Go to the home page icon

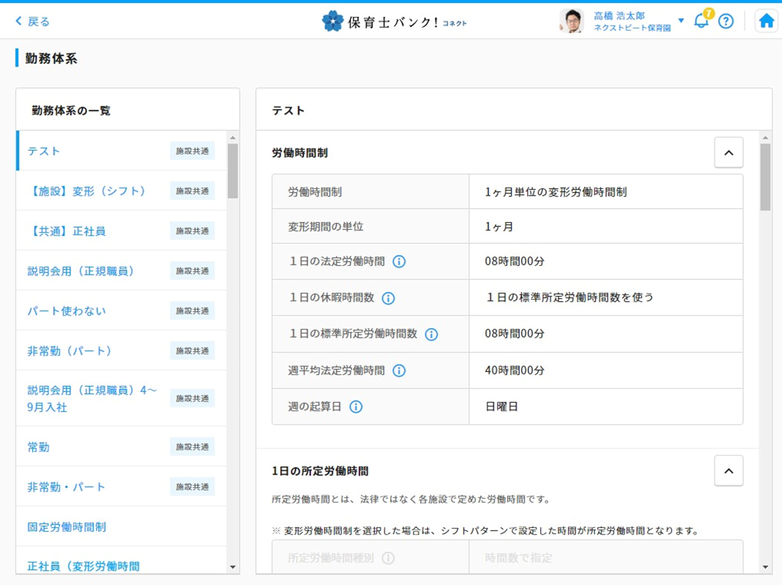766,21
